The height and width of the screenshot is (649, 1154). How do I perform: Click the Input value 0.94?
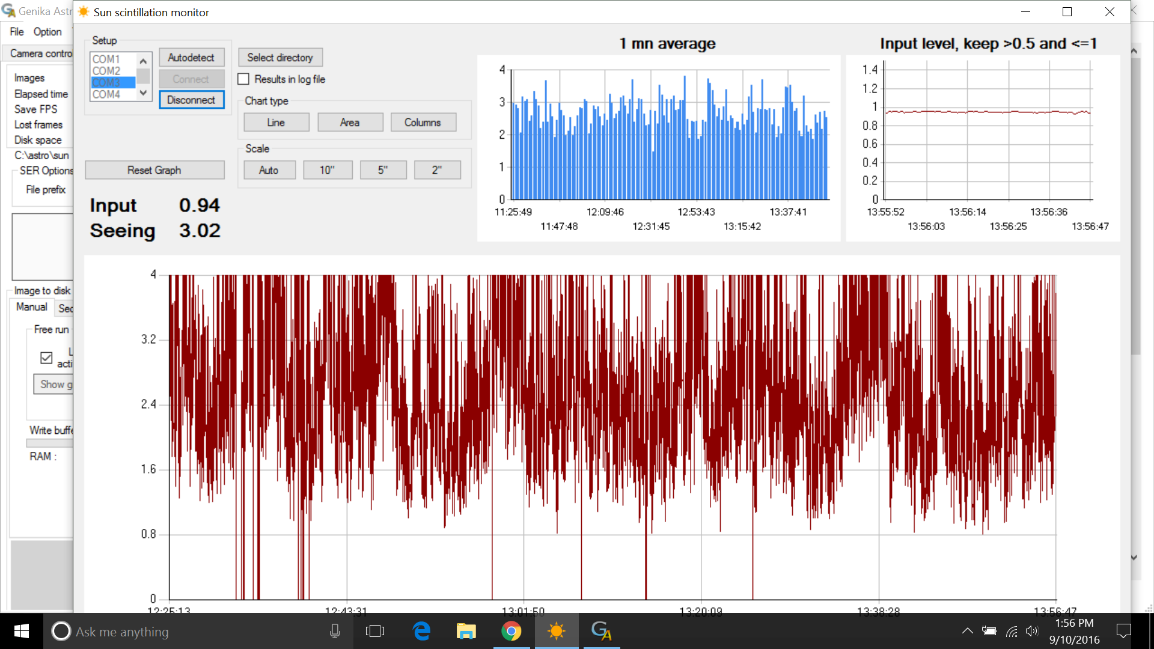200,206
